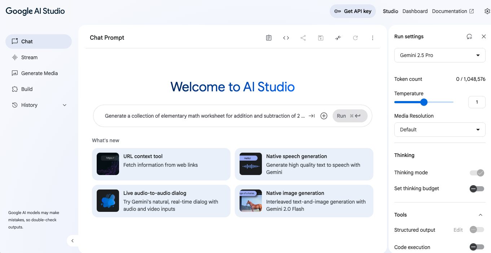This screenshot has width=491, height=253.
Task: Click the Get API key button
Action: (x=353, y=11)
